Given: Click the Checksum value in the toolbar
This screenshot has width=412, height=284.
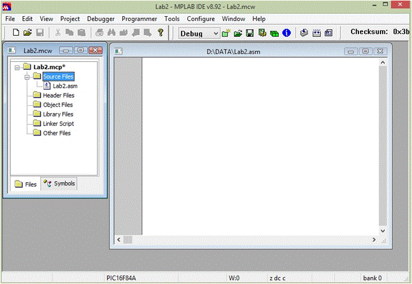Looking at the screenshot, I should pyautogui.click(x=401, y=31).
